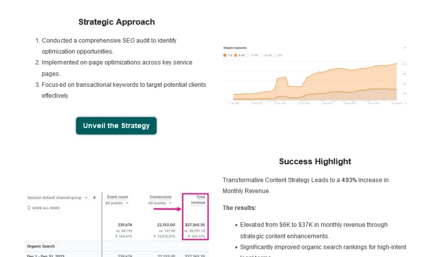Click the blue plus icon to add a dimension

click(94, 198)
